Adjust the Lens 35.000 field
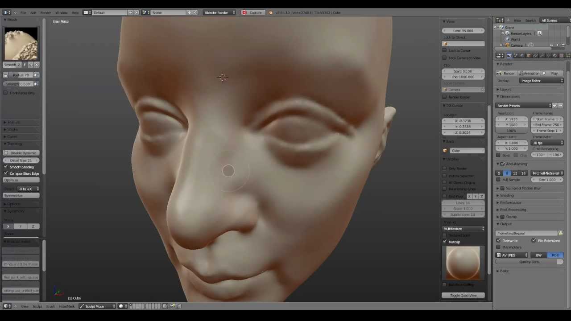Viewport: 571px width, 321px height. point(463,31)
